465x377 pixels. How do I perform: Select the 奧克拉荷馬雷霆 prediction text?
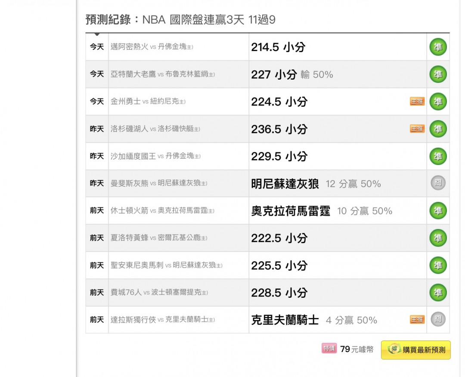[291, 211]
